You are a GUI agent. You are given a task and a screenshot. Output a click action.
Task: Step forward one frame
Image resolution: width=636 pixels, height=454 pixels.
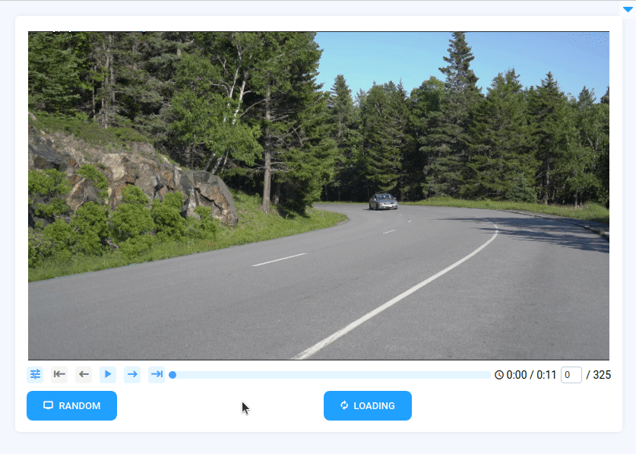click(x=132, y=374)
